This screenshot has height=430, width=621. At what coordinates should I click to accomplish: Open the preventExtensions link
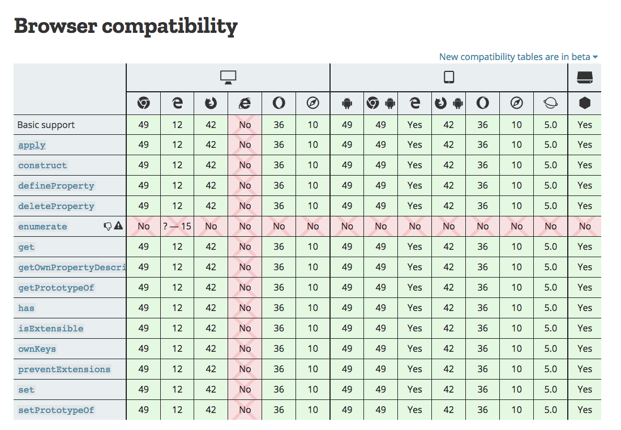(64, 369)
